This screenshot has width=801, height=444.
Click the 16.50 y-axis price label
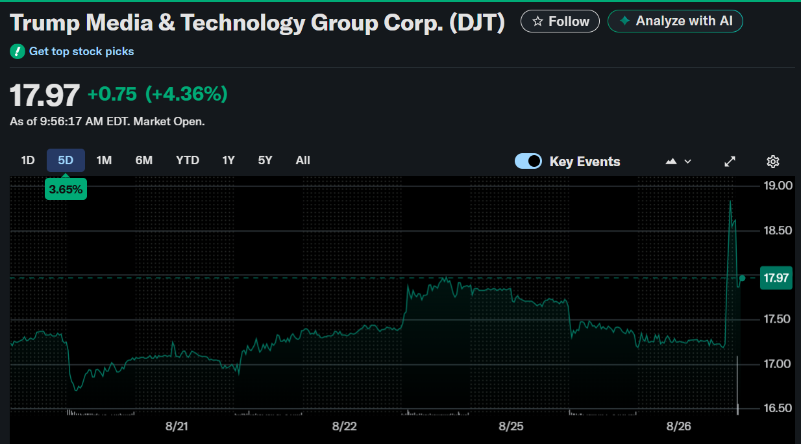[778, 408]
